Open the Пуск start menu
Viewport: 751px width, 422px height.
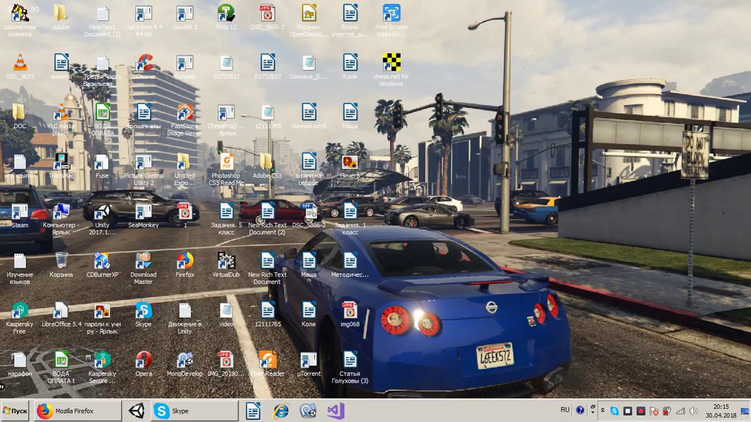click(x=15, y=411)
